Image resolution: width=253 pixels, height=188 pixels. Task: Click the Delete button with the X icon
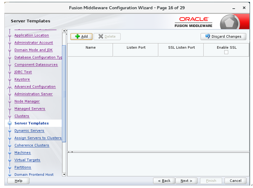(x=107, y=36)
